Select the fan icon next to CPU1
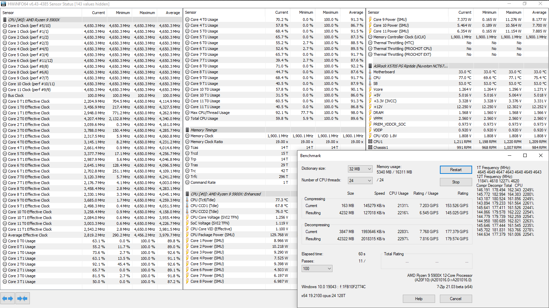Screen dimensions: 549x308 [370, 142]
